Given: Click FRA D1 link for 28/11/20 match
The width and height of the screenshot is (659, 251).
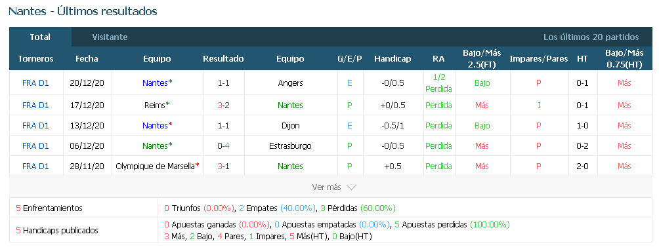Looking at the screenshot, I should [x=35, y=166].
